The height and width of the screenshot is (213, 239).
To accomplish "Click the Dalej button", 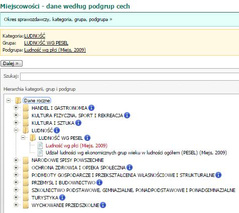I will pos(12,64).
